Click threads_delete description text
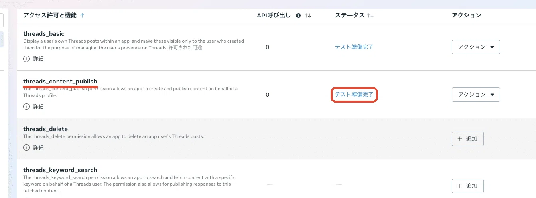Viewport: 536px width, 198px height. (114, 136)
